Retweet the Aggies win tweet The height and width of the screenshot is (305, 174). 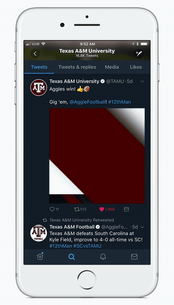[80, 209]
